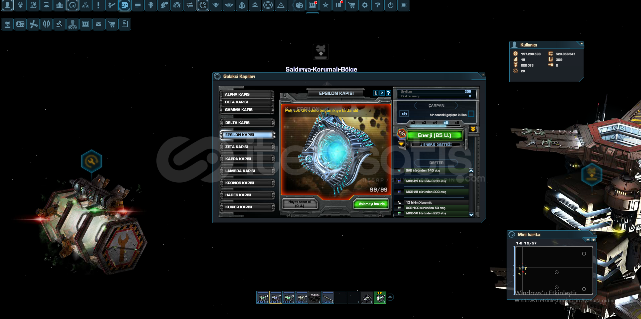Screen dimensions: 641x319
Task: Open the Uridium icon with red notification
Action: point(312,5)
